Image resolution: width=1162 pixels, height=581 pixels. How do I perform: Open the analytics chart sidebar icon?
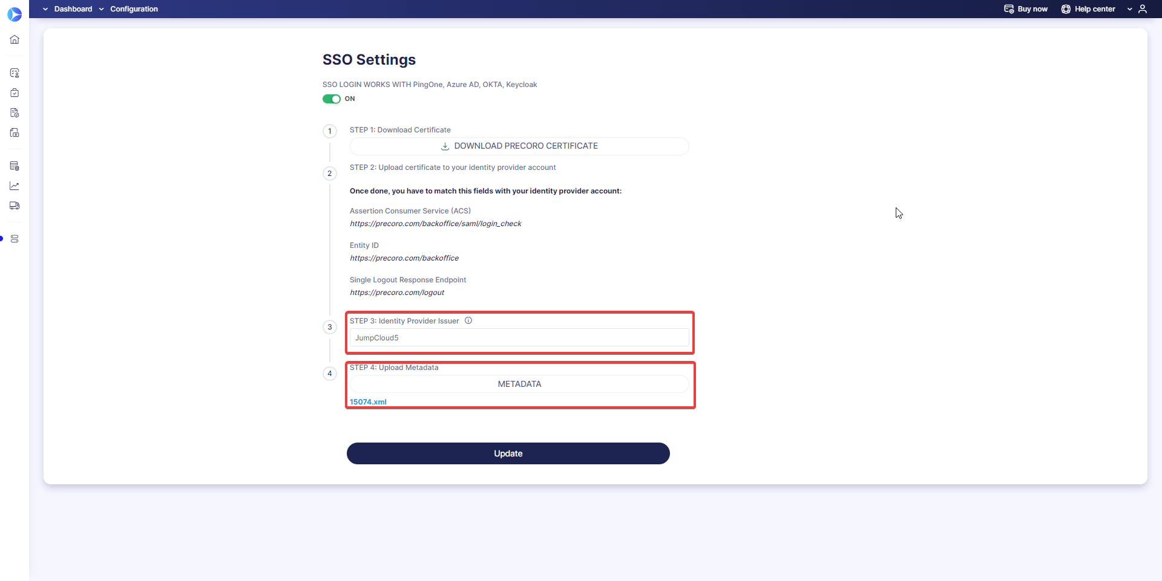pyautogui.click(x=14, y=186)
